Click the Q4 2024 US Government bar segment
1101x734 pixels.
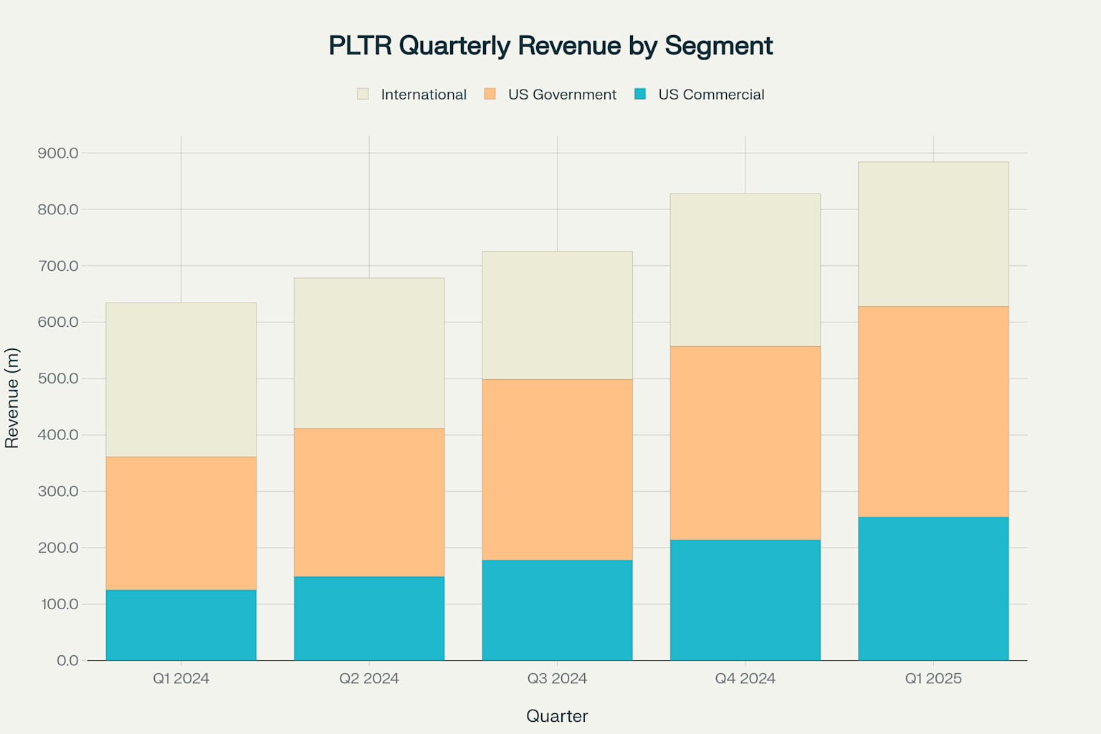[745, 443]
